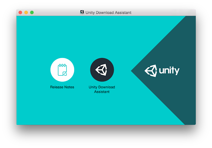212x148 pixels.
Task: Click the small disk icon in title bar
Action: 82,13
